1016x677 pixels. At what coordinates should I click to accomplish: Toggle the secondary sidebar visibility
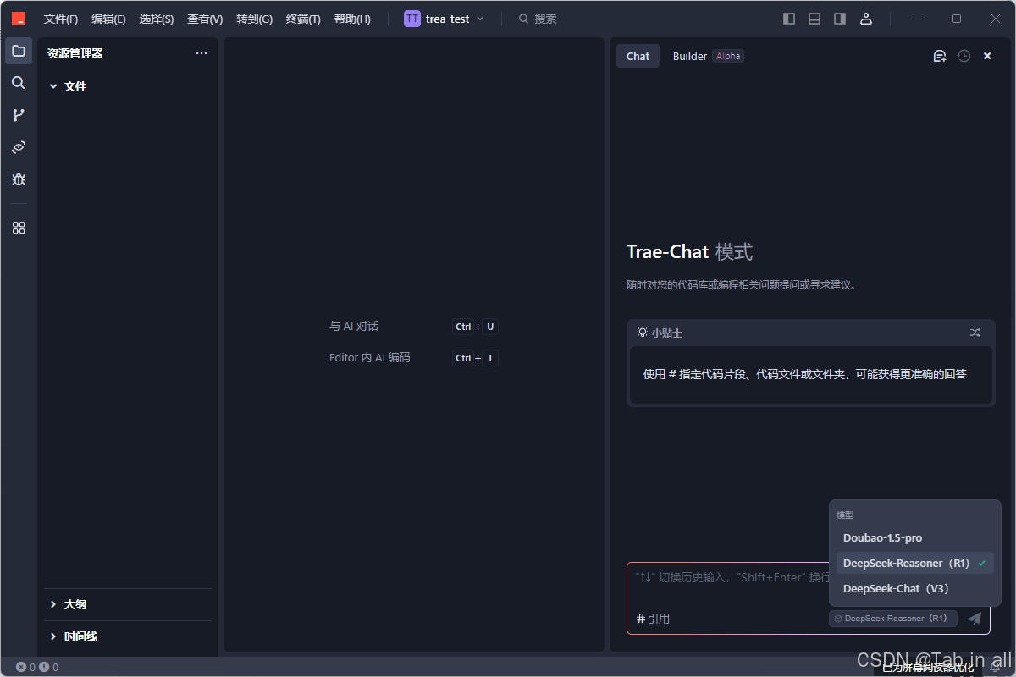click(x=839, y=18)
